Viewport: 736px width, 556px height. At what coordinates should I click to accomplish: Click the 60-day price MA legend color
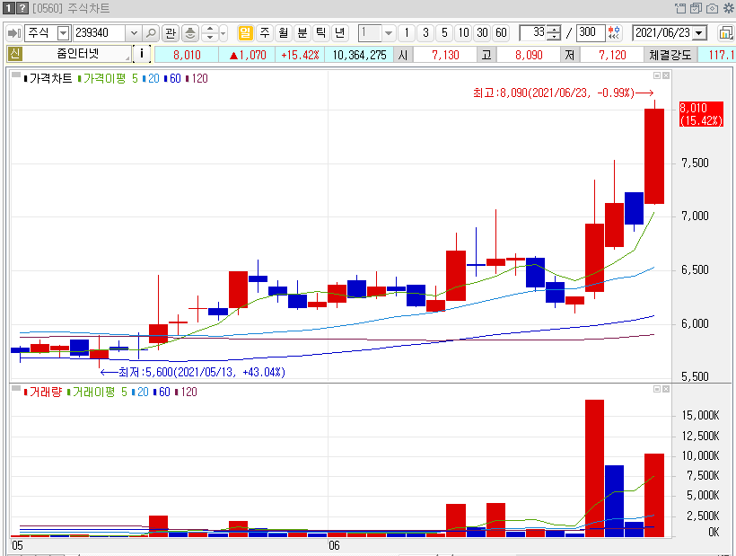(166, 78)
